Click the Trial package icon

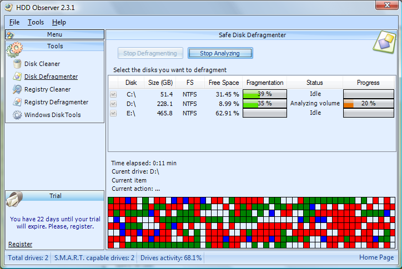[x=14, y=199]
